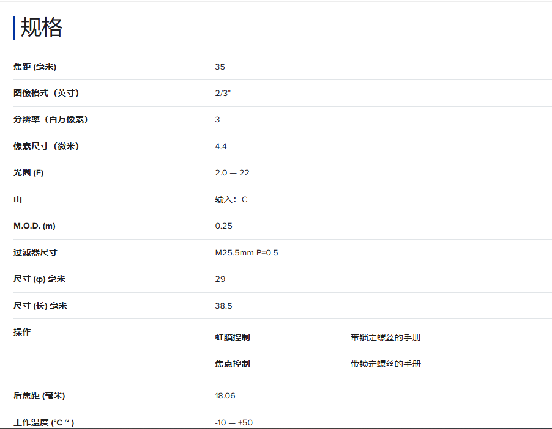Click the 虹膜控制 sub-label
This screenshot has width=552, height=429.
pyautogui.click(x=233, y=337)
